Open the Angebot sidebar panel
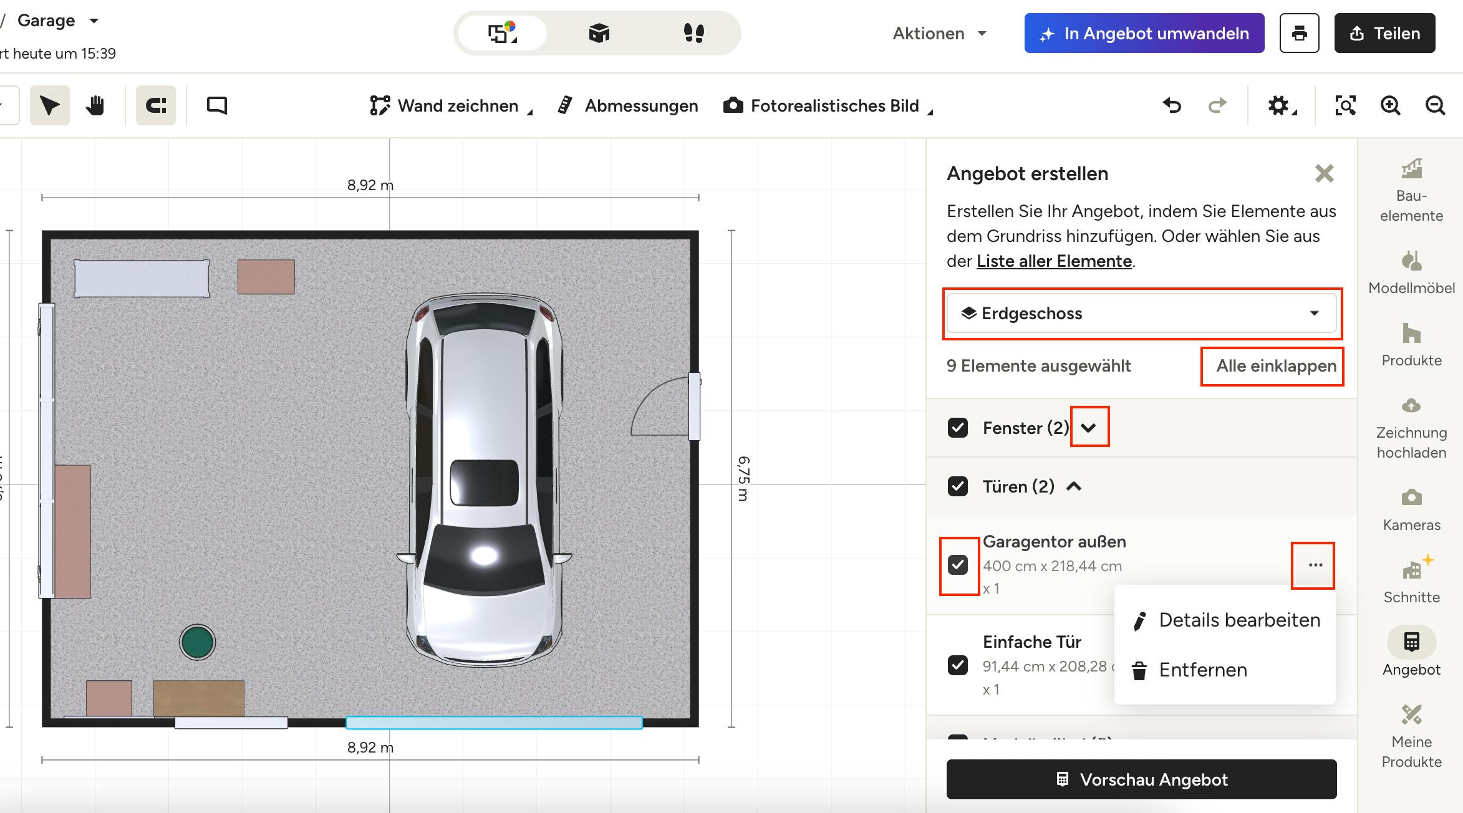The image size is (1463, 813). tap(1411, 652)
